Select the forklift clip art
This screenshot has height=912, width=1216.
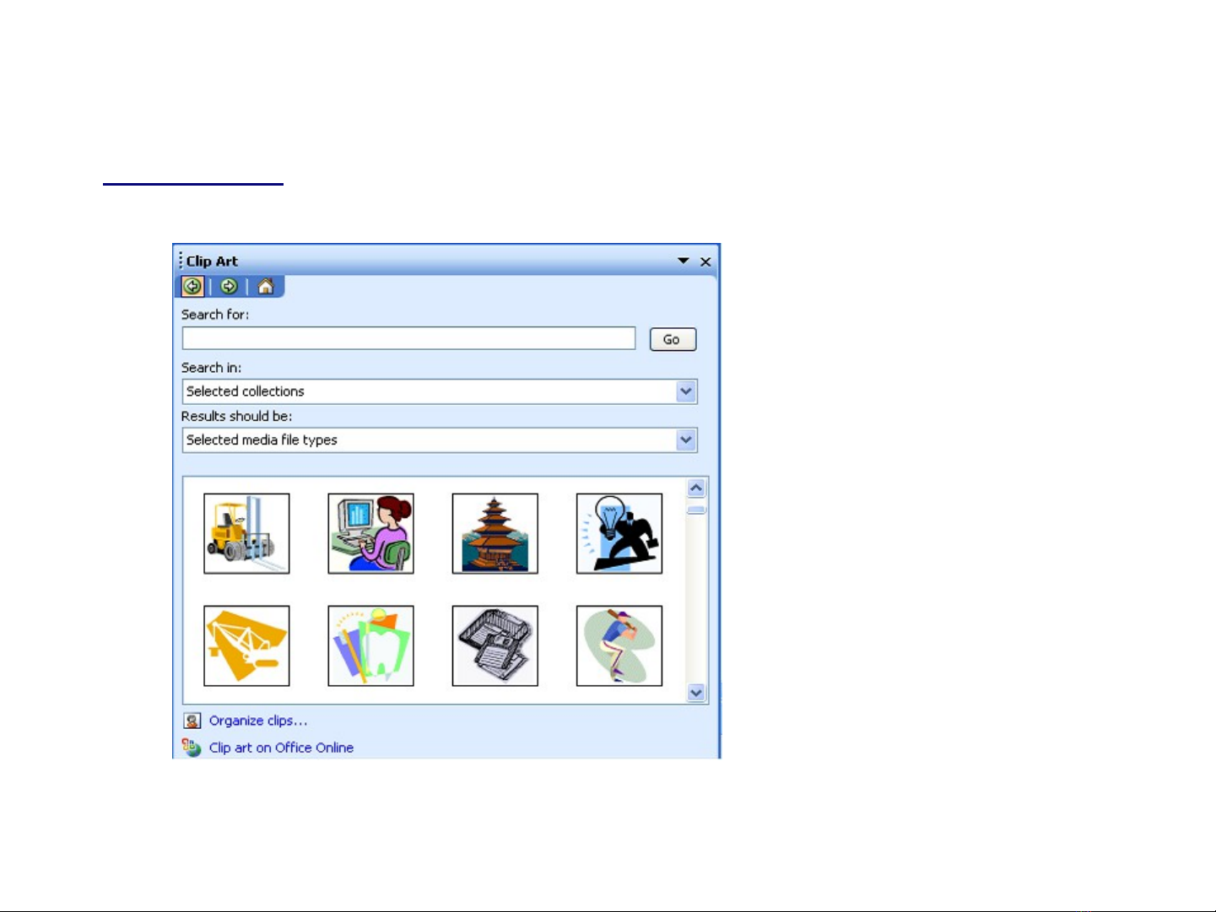click(x=246, y=534)
